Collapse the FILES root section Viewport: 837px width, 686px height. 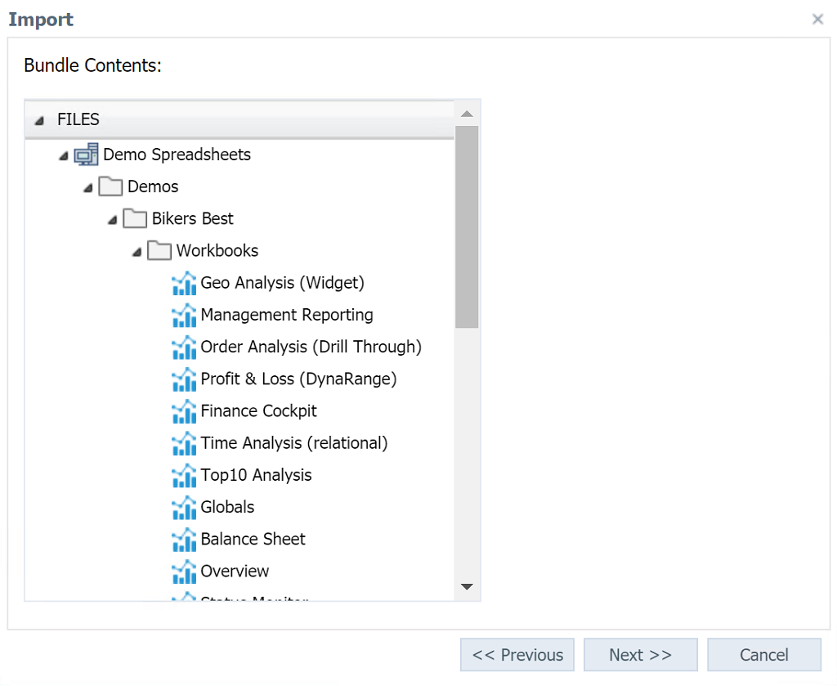coord(39,121)
